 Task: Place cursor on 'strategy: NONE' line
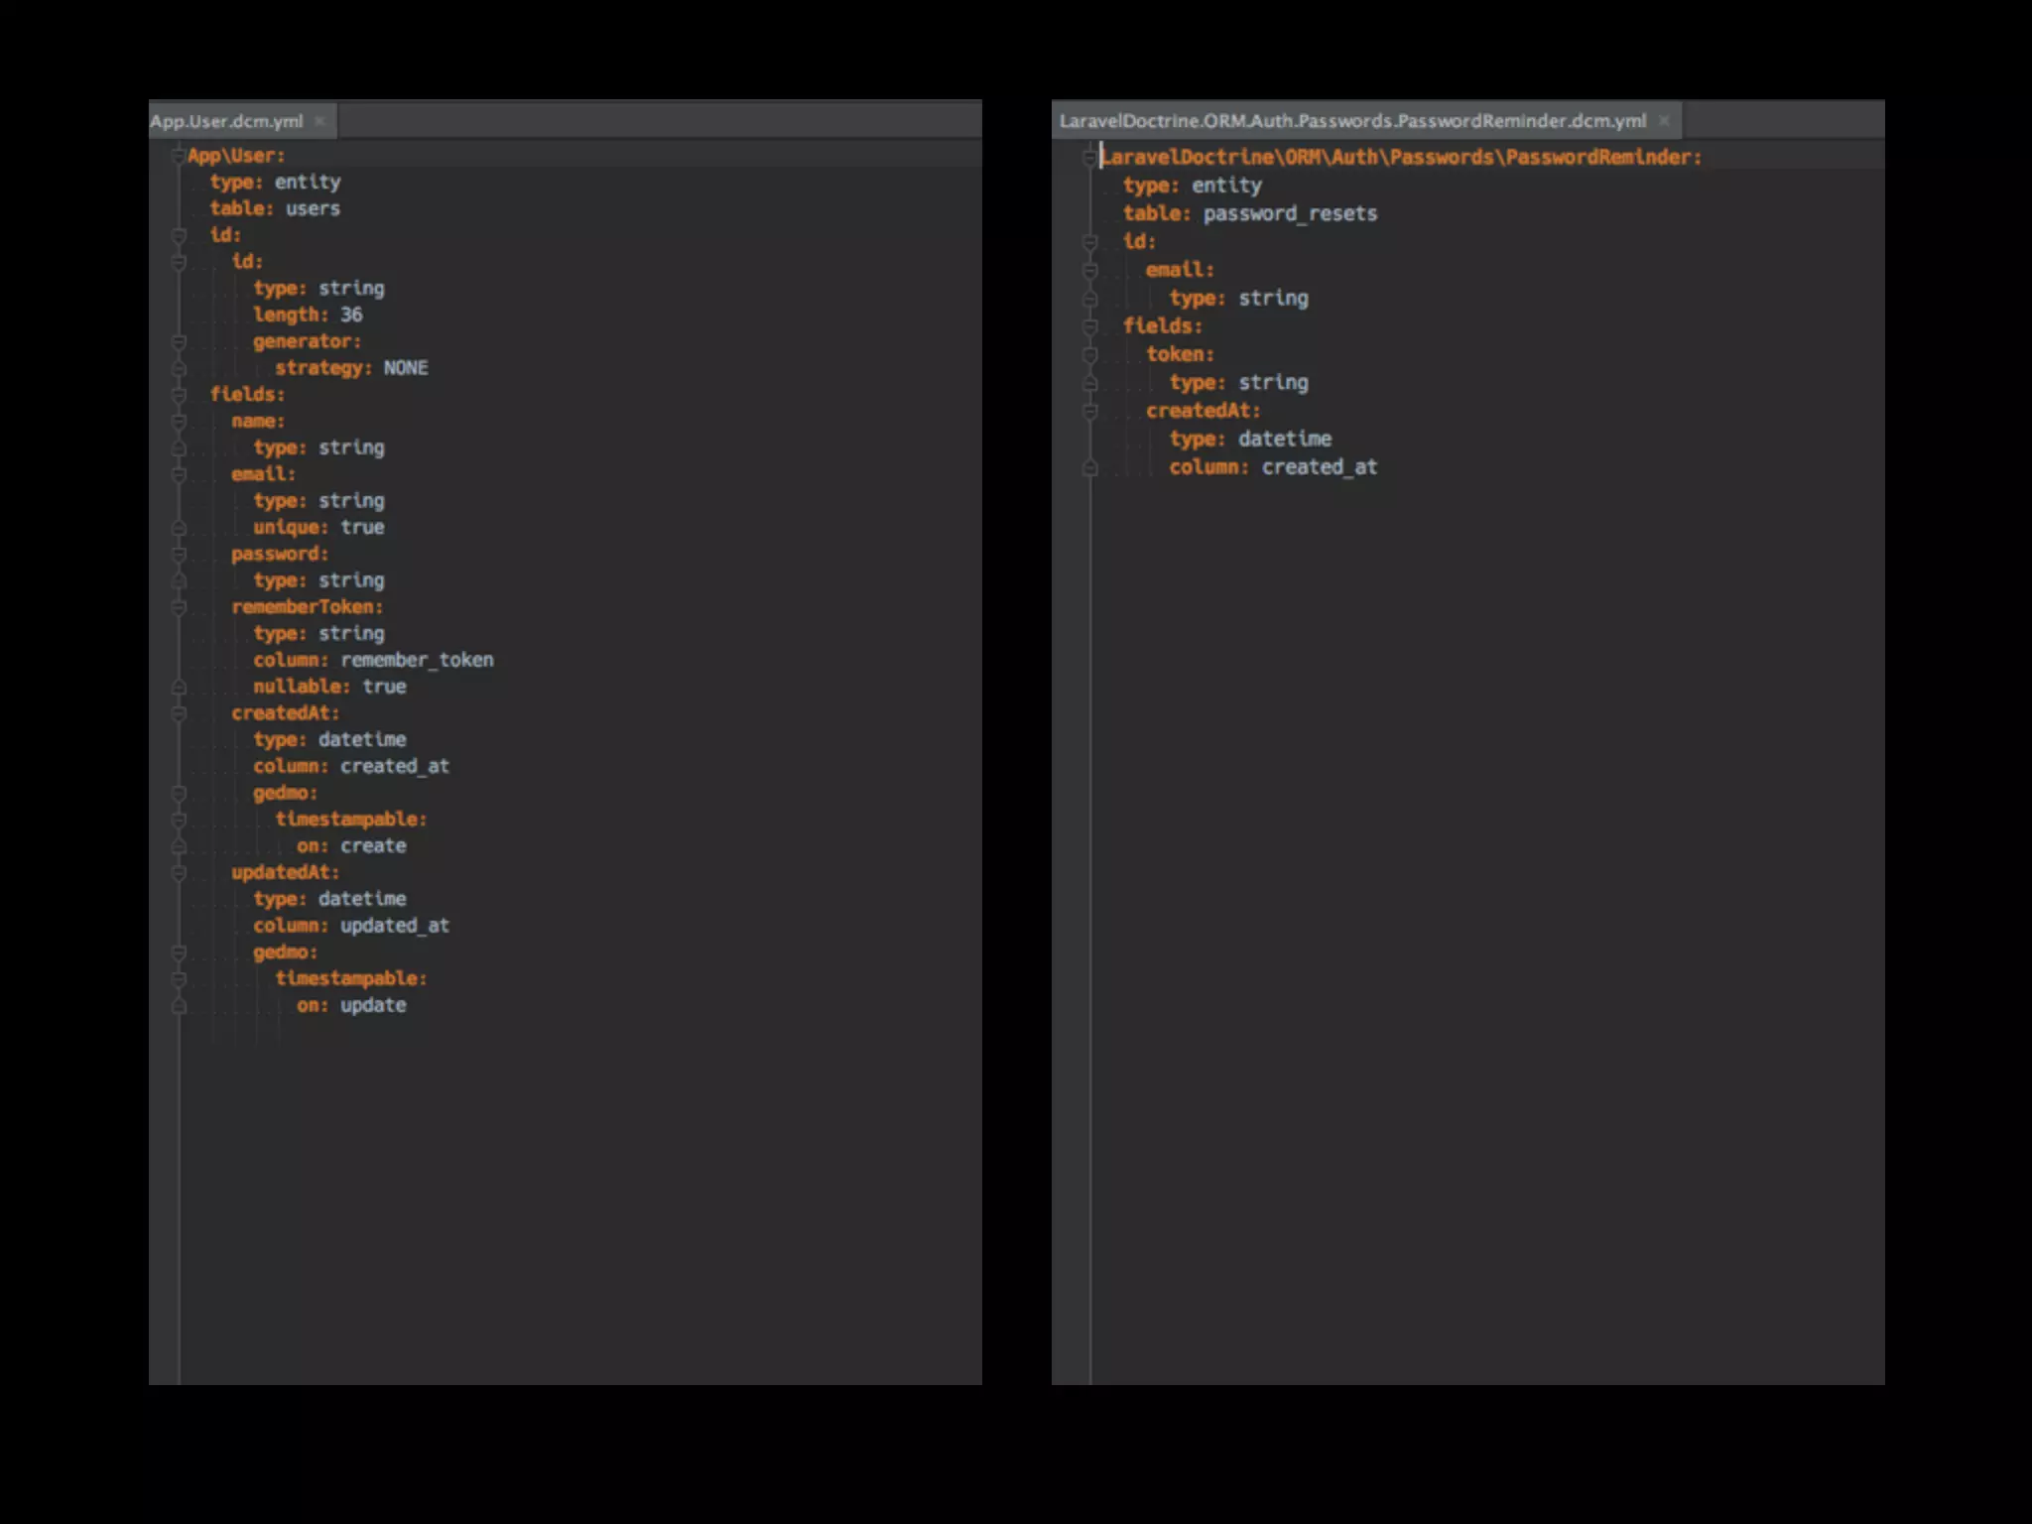[x=351, y=368]
